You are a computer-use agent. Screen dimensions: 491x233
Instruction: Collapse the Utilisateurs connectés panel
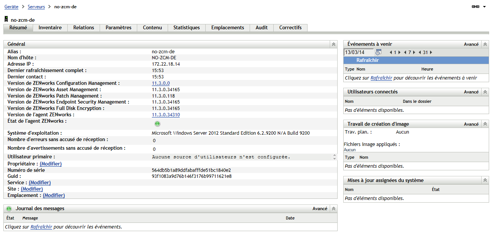485,92
